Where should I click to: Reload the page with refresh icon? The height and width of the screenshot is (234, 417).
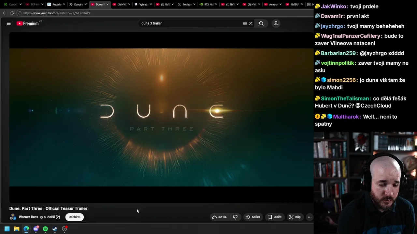12,13
